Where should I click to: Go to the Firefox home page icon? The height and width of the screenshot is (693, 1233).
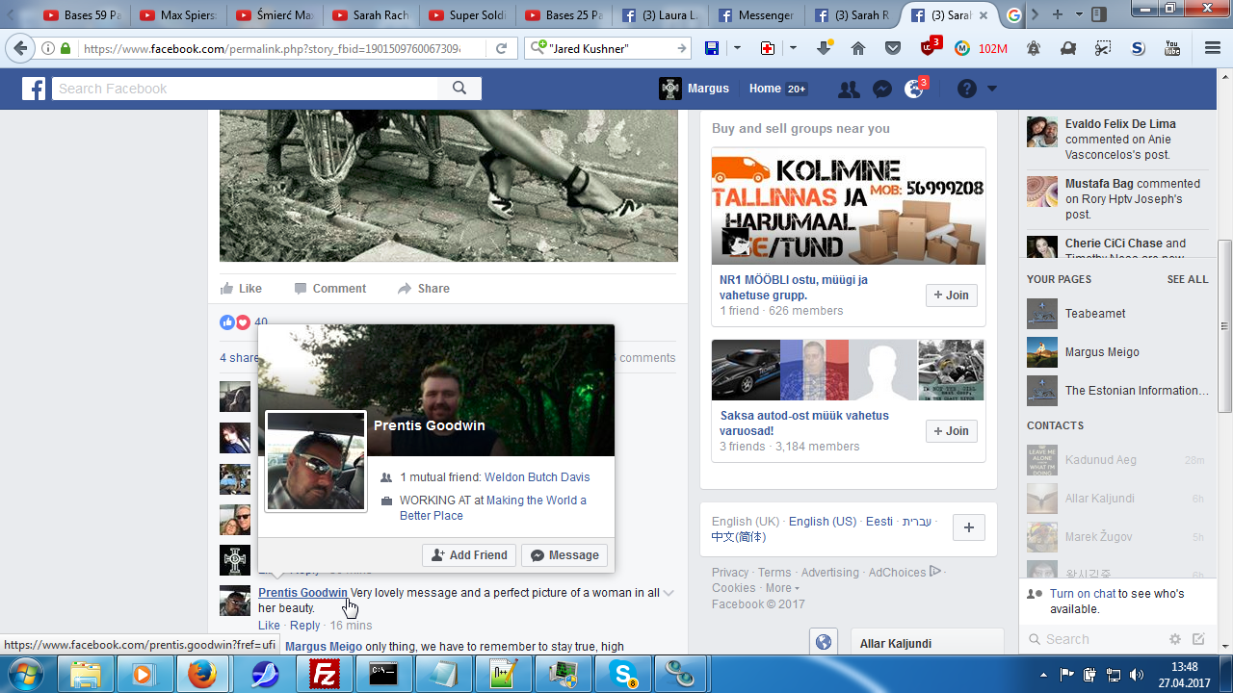pos(858,48)
